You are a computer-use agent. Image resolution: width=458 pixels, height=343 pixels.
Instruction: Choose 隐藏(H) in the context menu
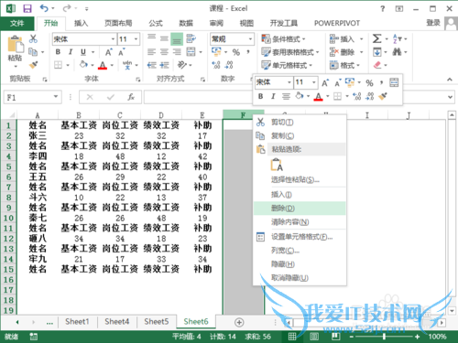300,264
